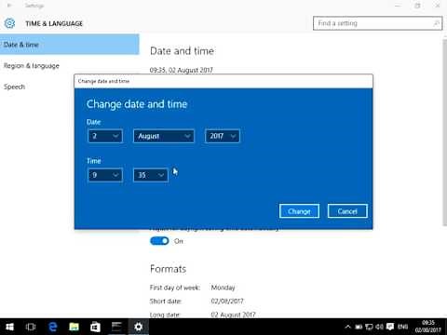Open the month dropdown showing August
The width and height of the screenshot is (447, 335).
164,136
